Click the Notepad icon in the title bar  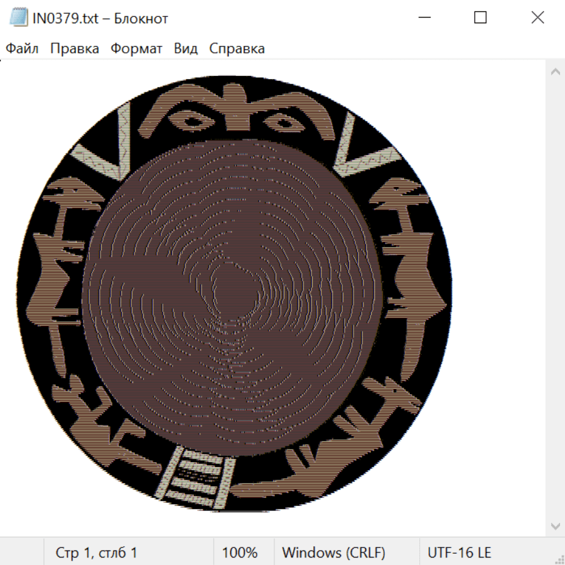[19, 18]
